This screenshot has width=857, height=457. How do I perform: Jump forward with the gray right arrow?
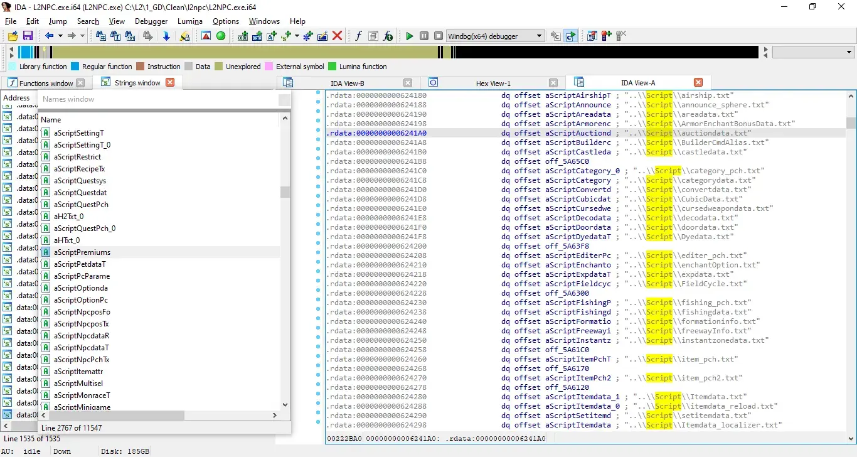click(x=72, y=36)
